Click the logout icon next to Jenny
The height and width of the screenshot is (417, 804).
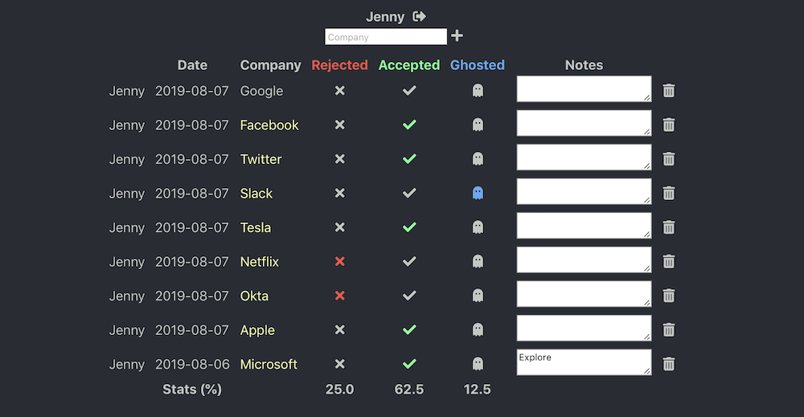[x=419, y=17]
